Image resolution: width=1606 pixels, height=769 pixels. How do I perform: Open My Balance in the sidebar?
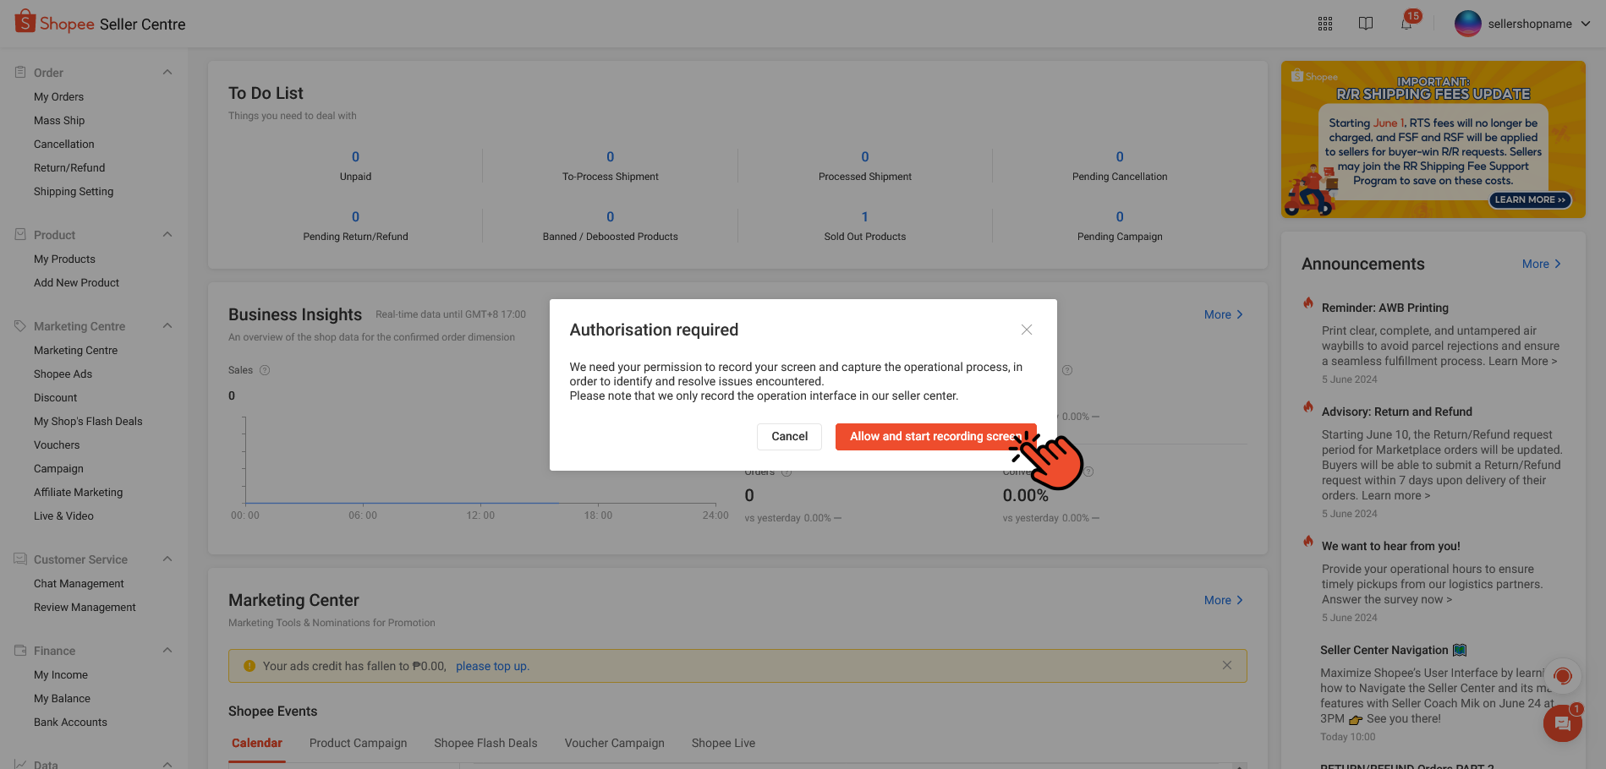[62, 698]
